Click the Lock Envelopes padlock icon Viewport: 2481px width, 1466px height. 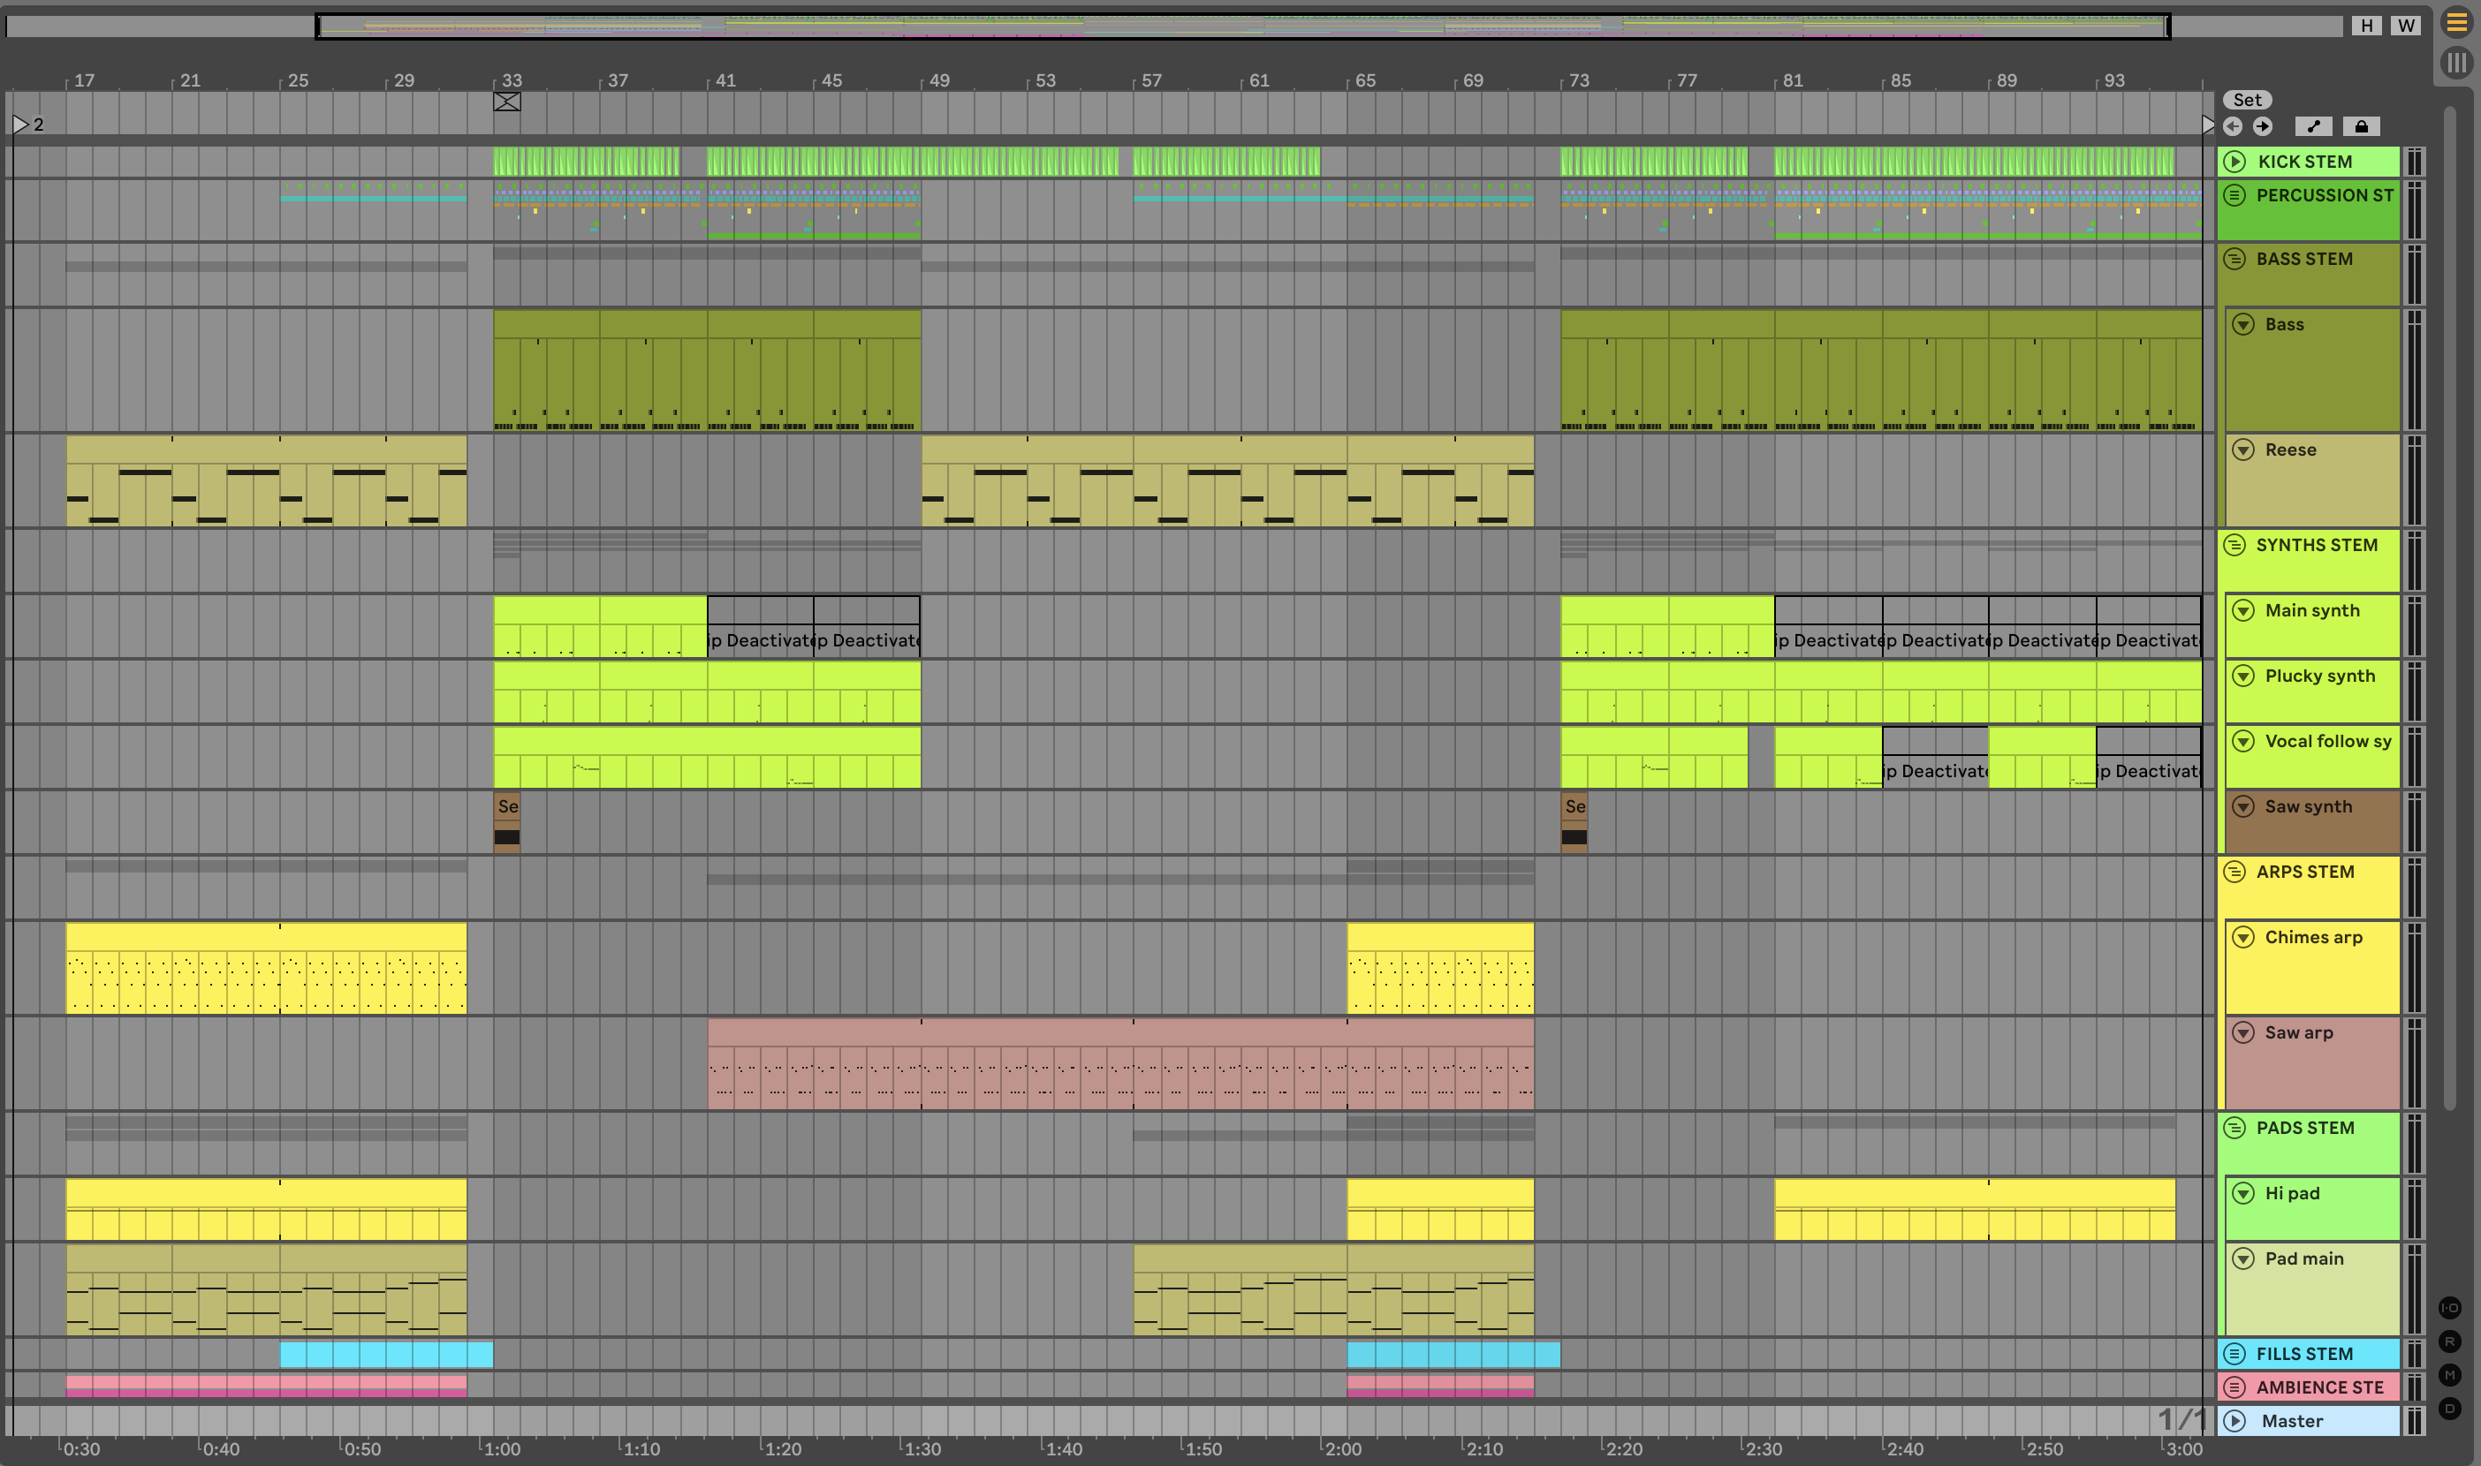pyautogui.click(x=2361, y=125)
